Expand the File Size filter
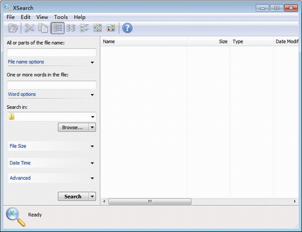Image resolution: width=302 pixels, height=232 pixels. coord(51,146)
